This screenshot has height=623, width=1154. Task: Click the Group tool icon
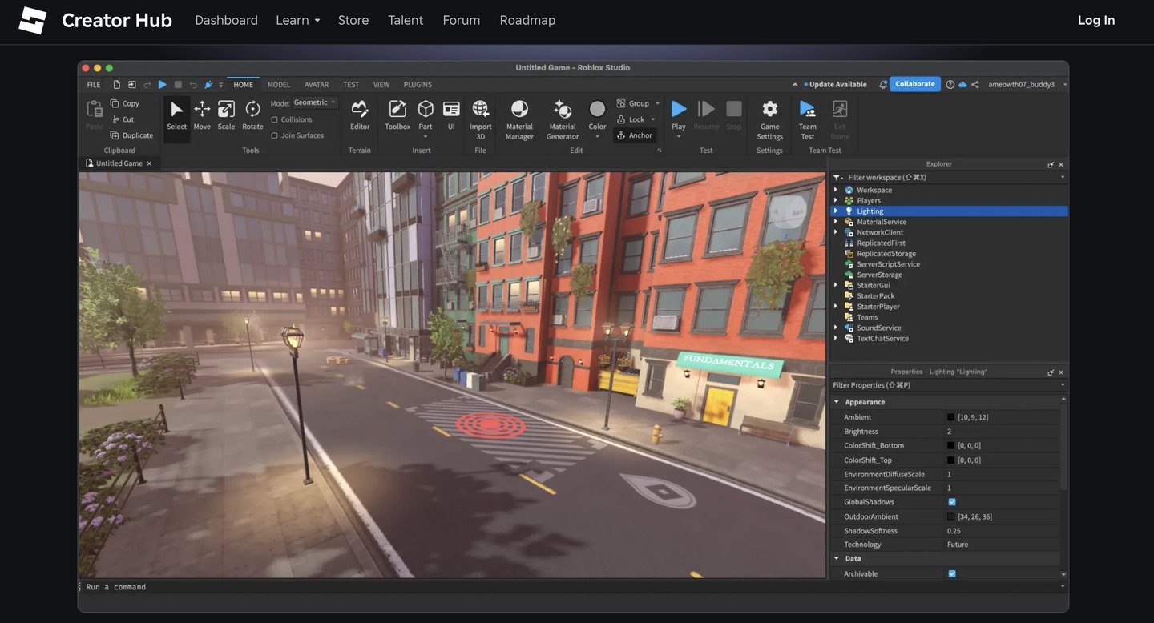point(621,103)
